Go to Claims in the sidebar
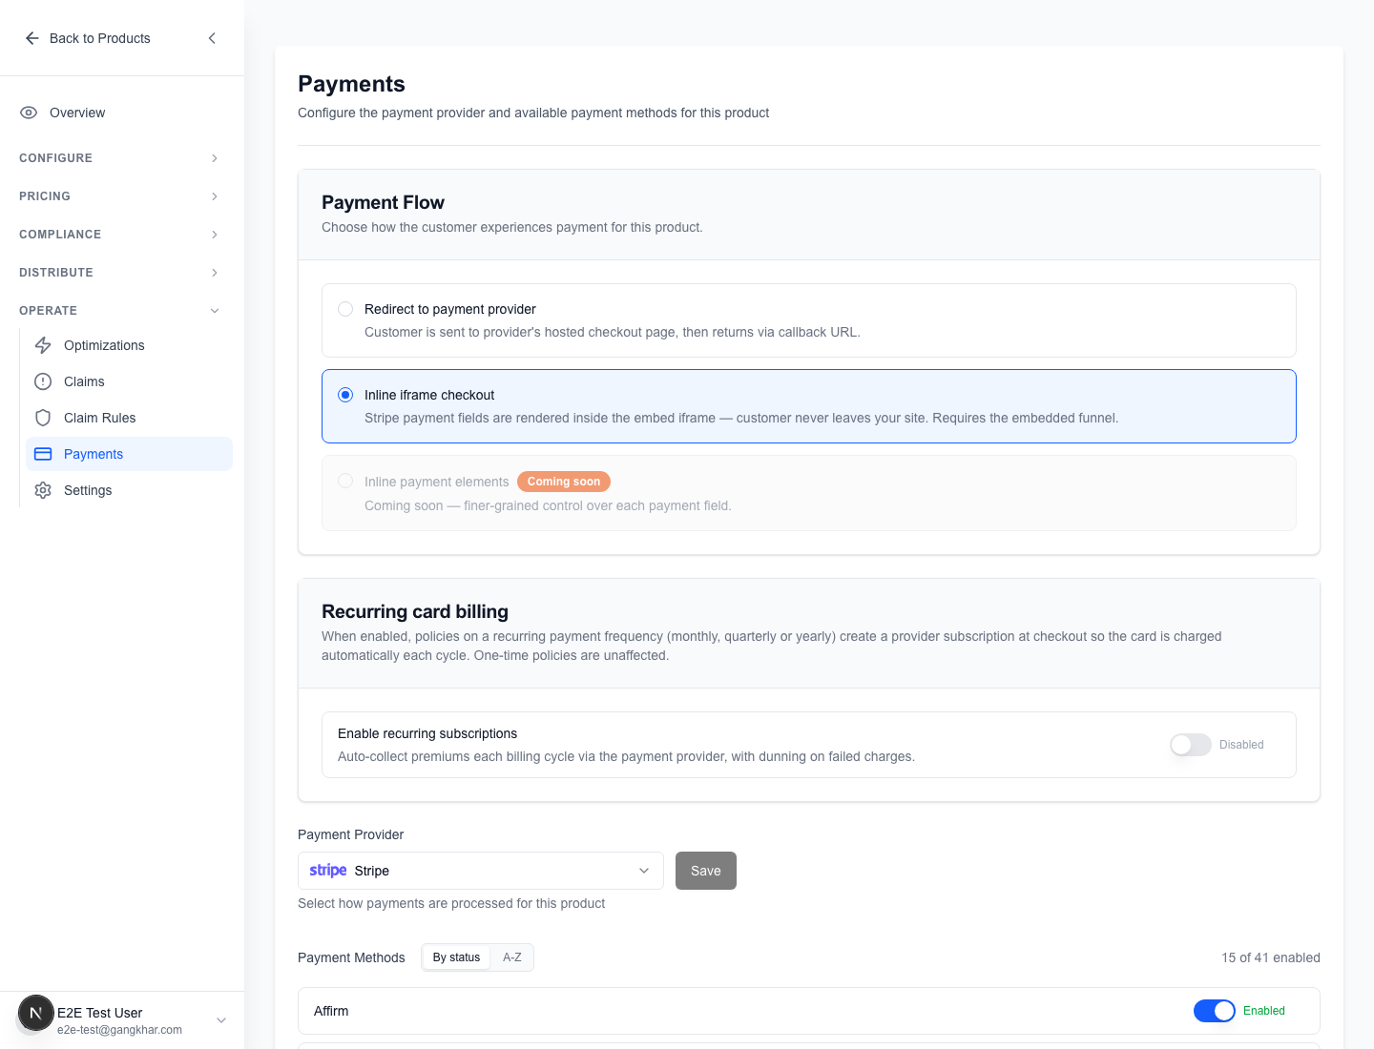 click(x=130, y=381)
